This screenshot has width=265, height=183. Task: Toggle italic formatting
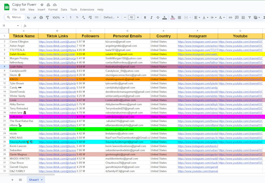coord(151,17)
